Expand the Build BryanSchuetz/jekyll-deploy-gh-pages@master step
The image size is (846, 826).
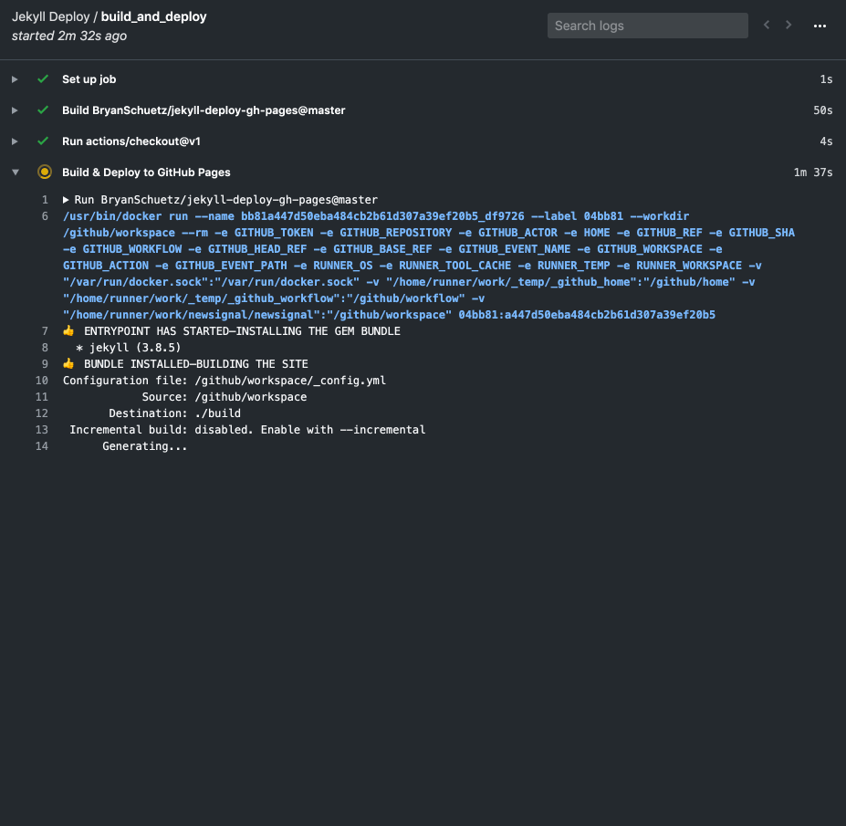click(15, 110)
